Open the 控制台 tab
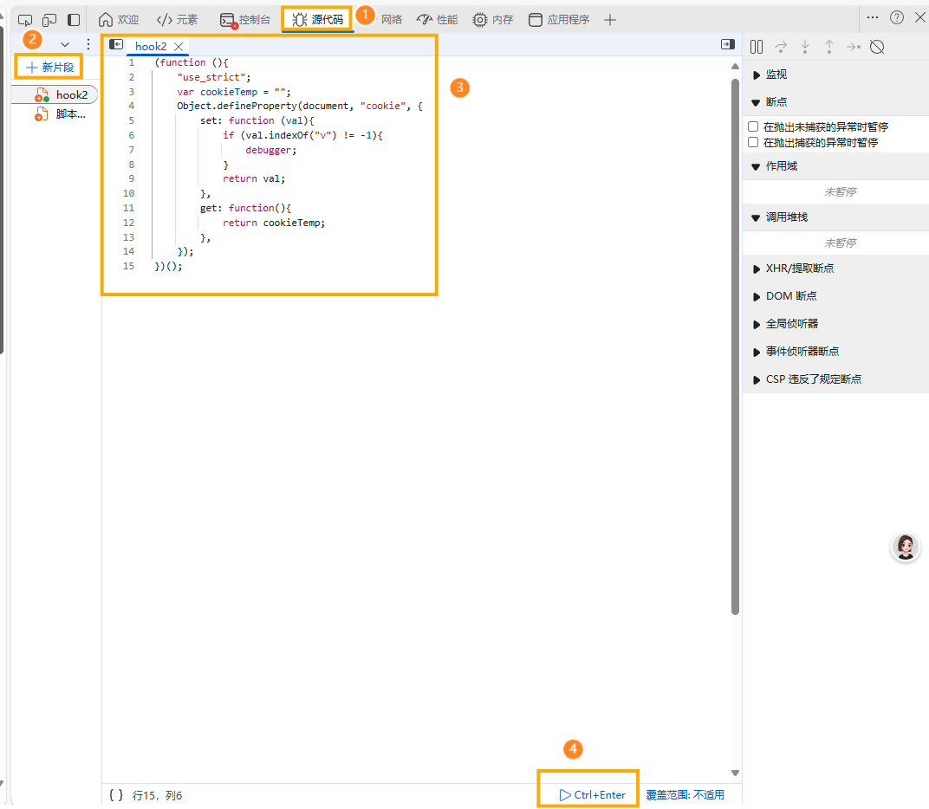Image resolution: width=929 pixels, height=809 pixels. tap(244, 20)
